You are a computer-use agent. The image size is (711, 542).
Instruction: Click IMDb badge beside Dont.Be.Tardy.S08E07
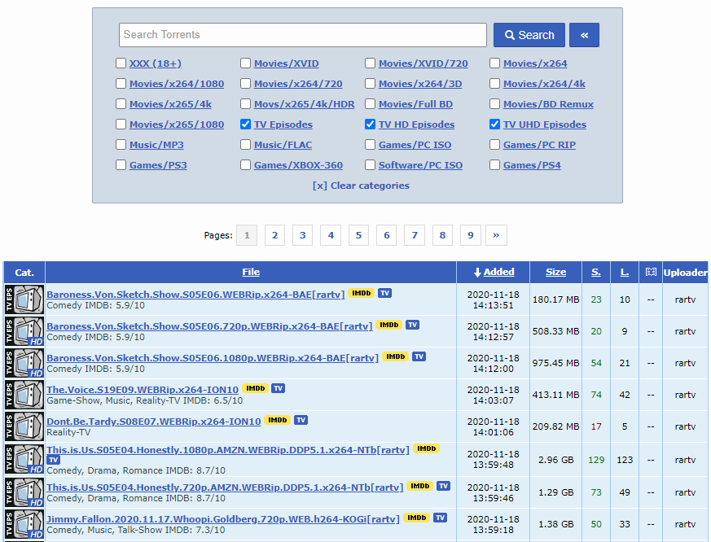pyautogui.click(x=278, y=420)
